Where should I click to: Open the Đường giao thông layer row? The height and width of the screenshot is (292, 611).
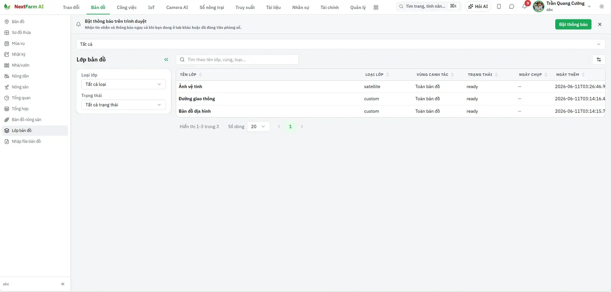point(390,99)
